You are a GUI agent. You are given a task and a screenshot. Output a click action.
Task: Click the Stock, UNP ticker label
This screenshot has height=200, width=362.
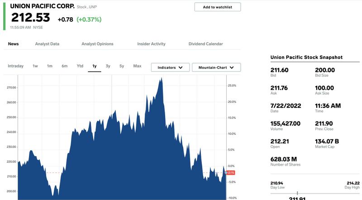(x=87, y=7)
